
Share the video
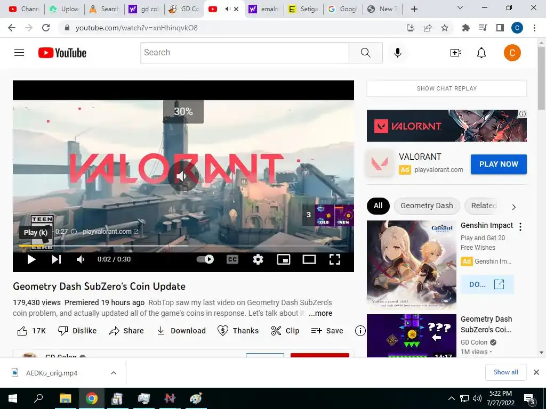point(126,331)
